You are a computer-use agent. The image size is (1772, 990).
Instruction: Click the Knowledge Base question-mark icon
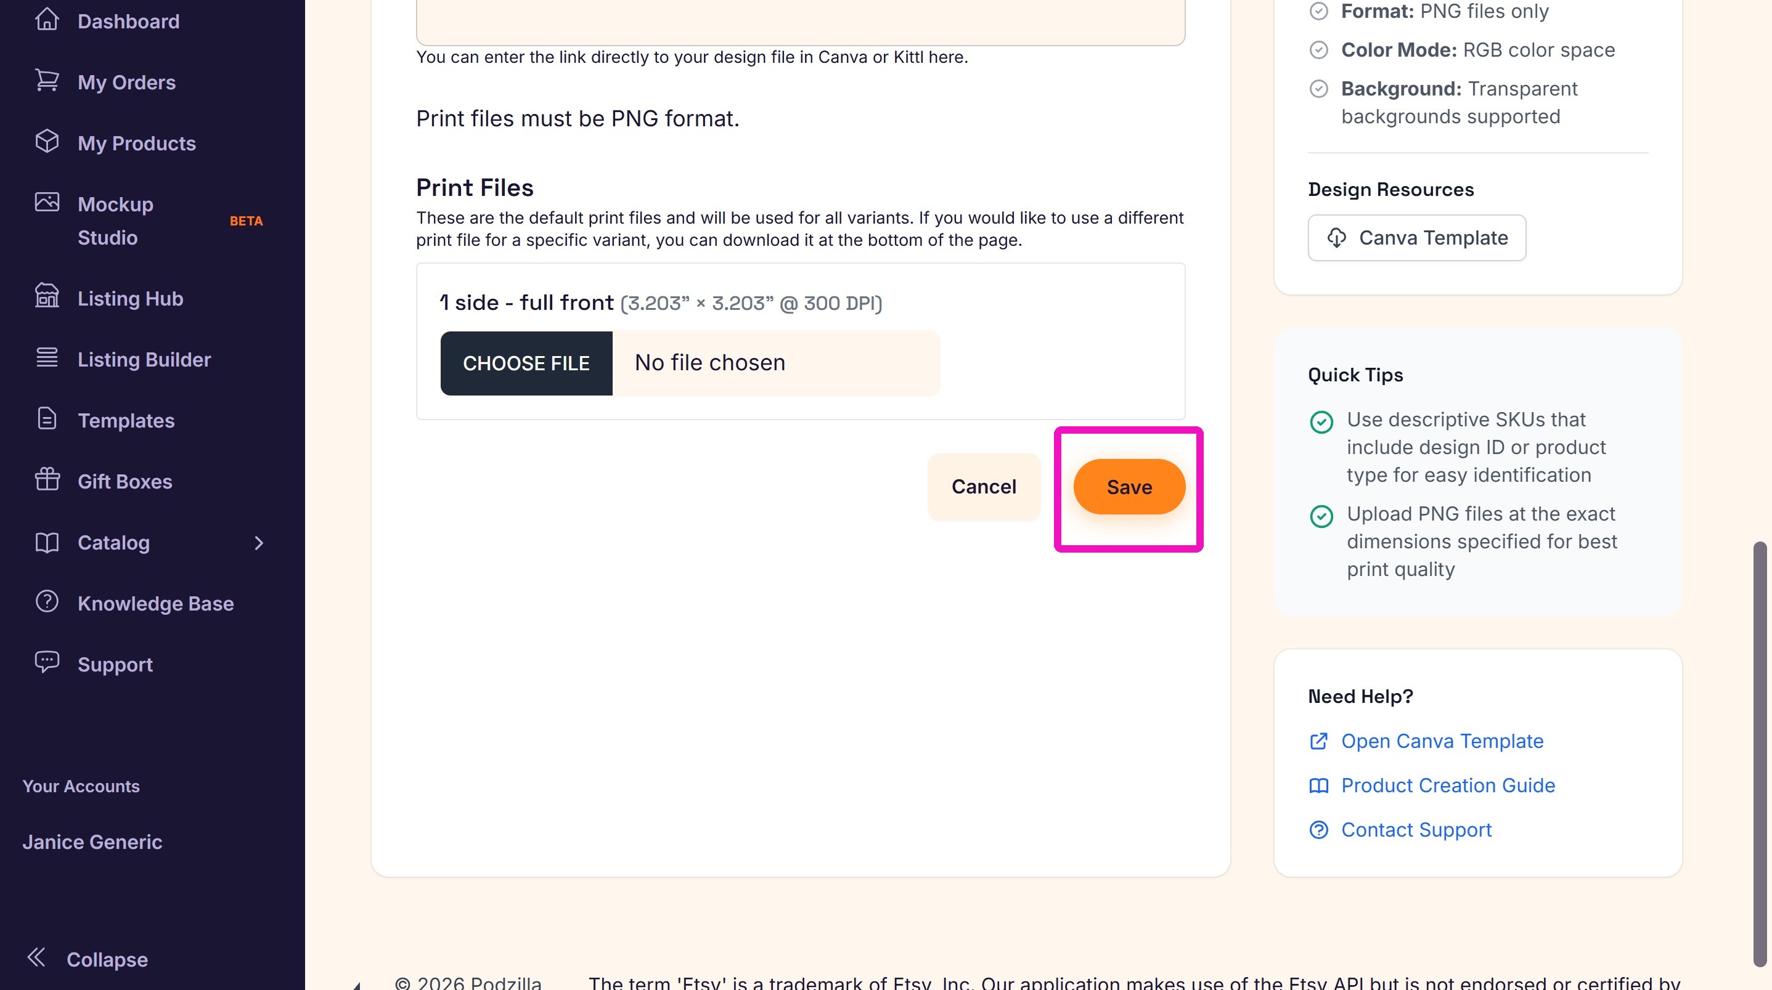pyautogui.click(x=47, y=601)
